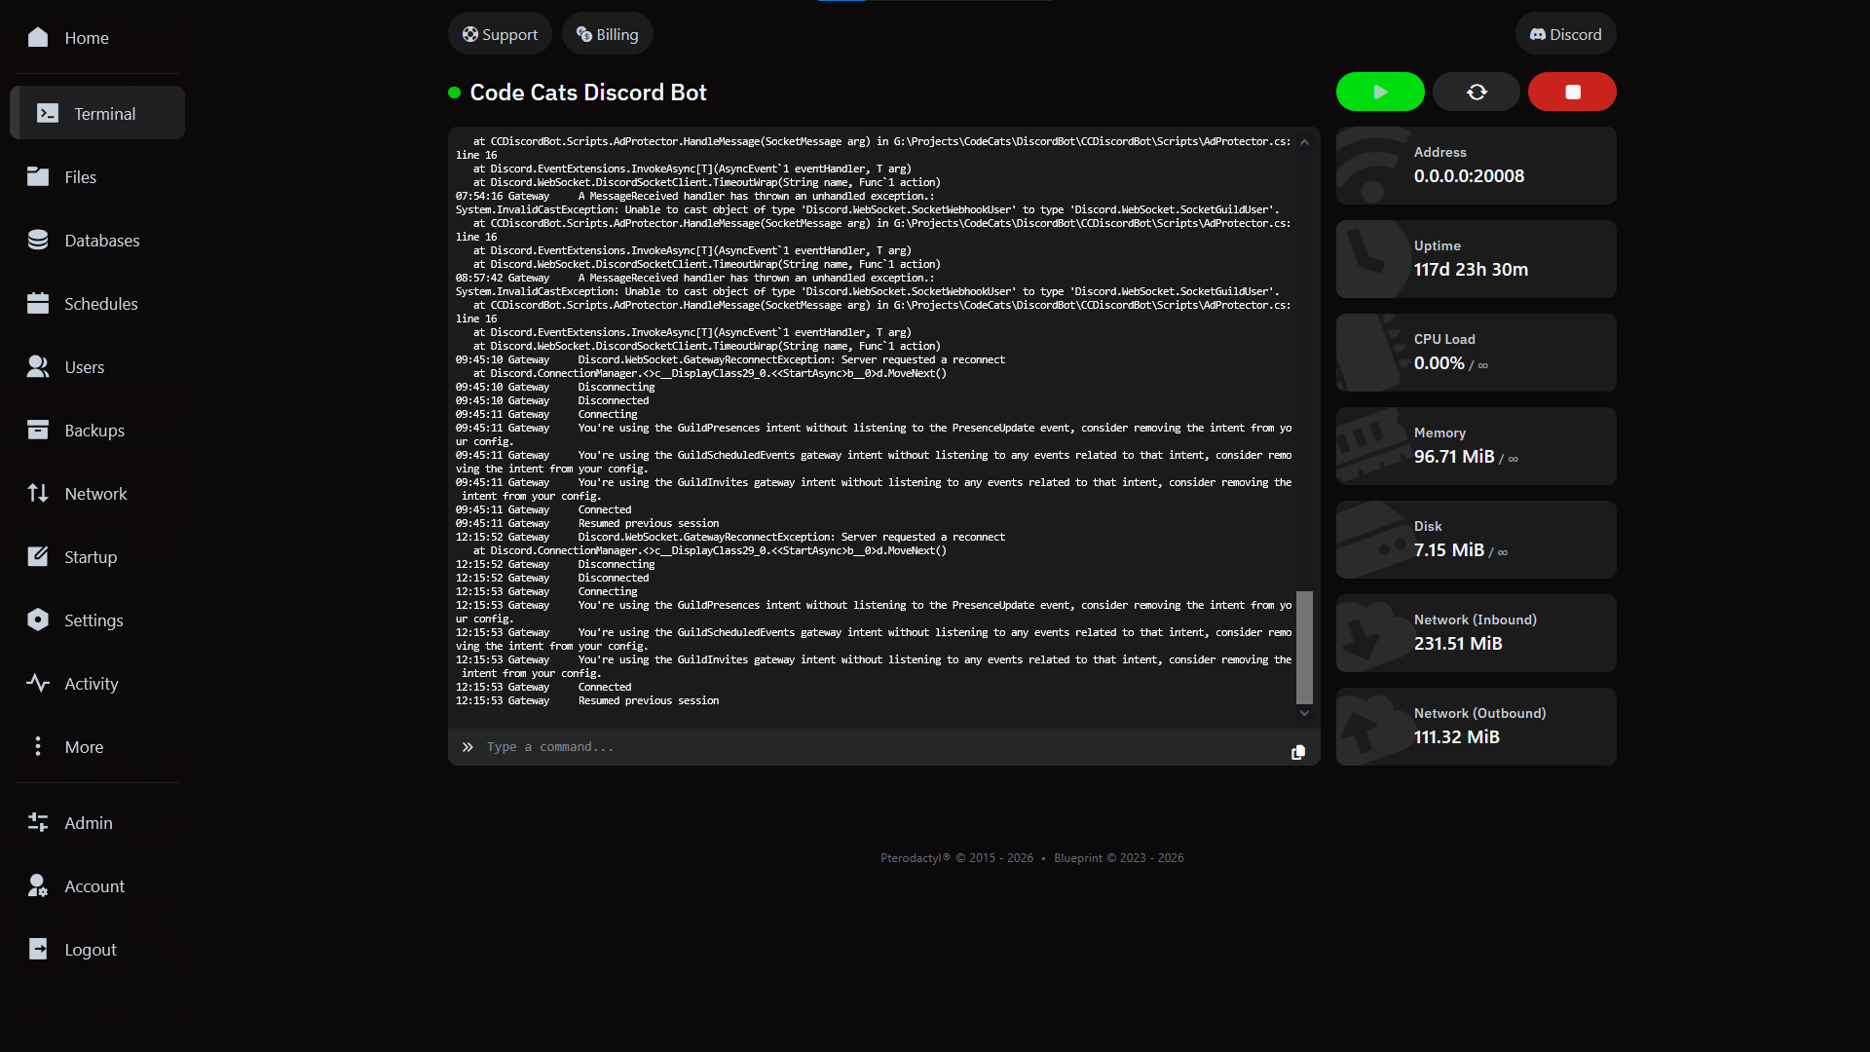Click the Activity pulse icon
1870x1052 pixels.
coord(38,683)
